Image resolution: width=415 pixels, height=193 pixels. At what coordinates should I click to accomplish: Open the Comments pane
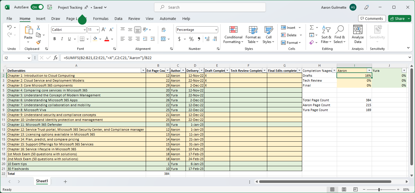(372, 18)
